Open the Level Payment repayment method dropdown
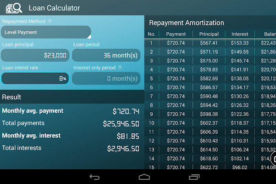 (x=46, y=32)
